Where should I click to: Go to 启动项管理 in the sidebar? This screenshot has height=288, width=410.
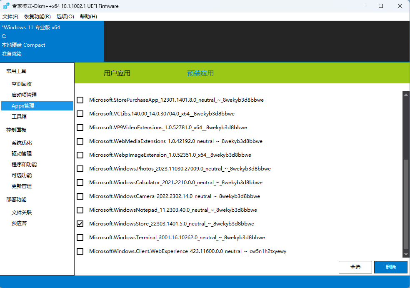pyautogui.click(x=24, y=95)
